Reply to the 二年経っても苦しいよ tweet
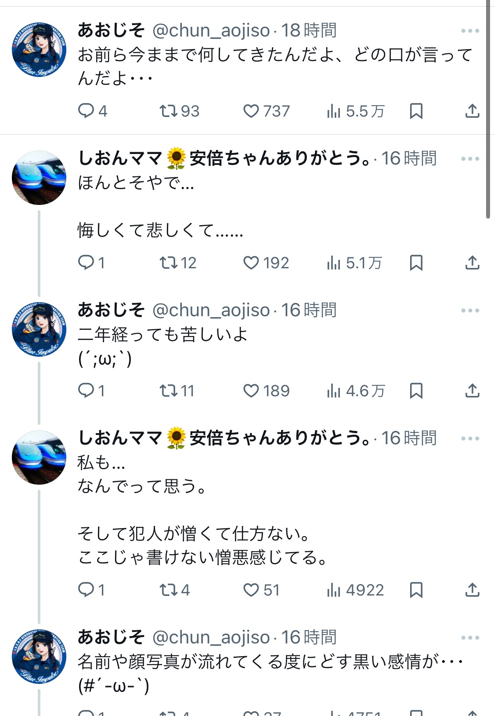The width and height of the screenshot is (494, 716). [86, 390]
